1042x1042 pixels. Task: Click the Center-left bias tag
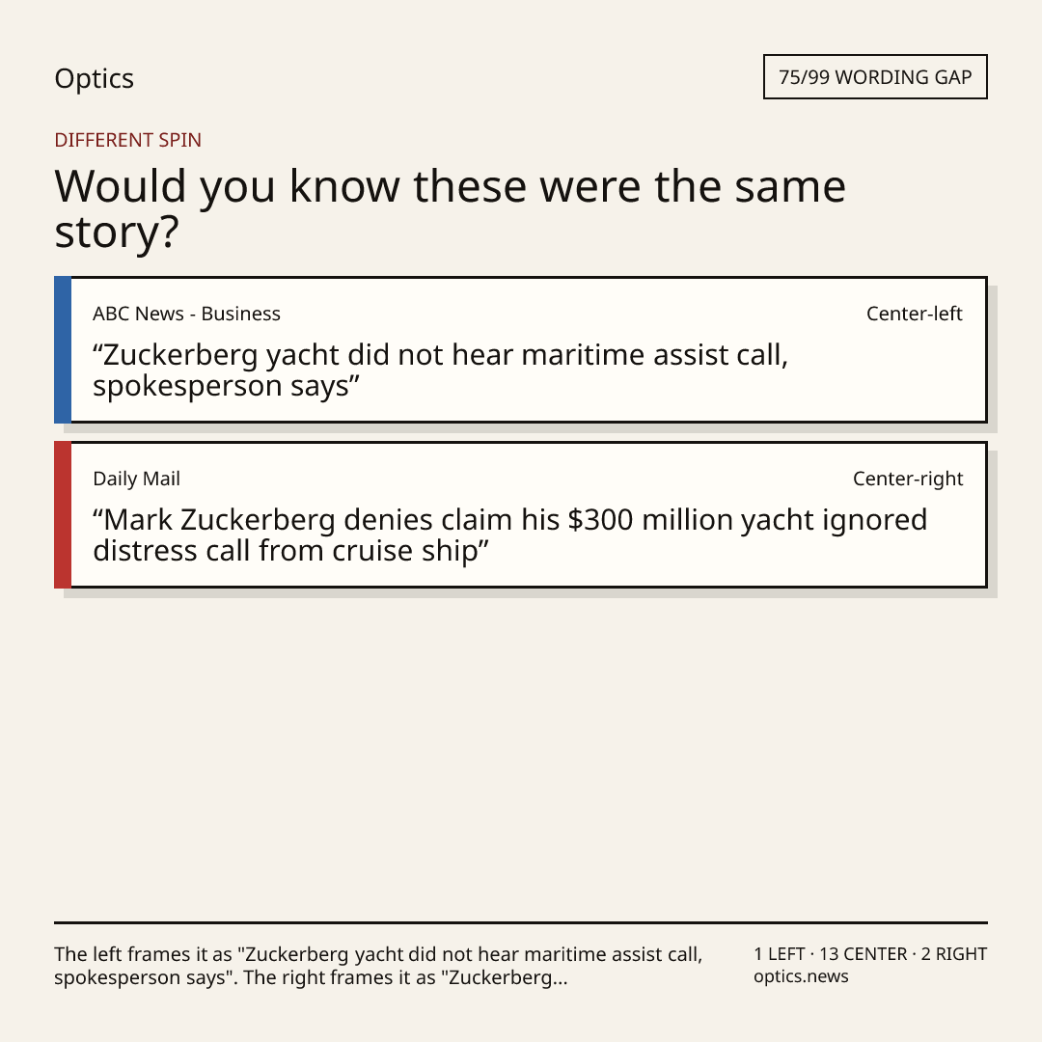tap(915, 314)
